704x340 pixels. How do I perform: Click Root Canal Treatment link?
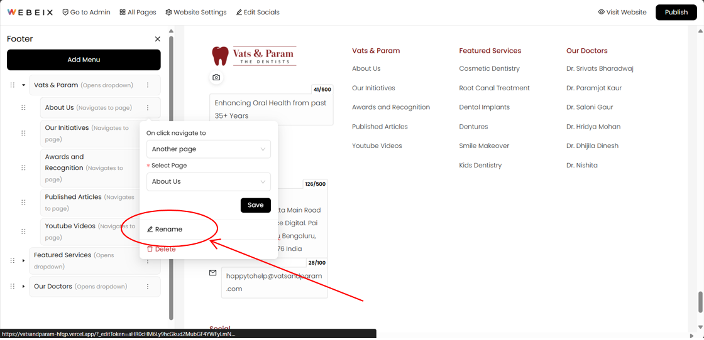(494, 88)
